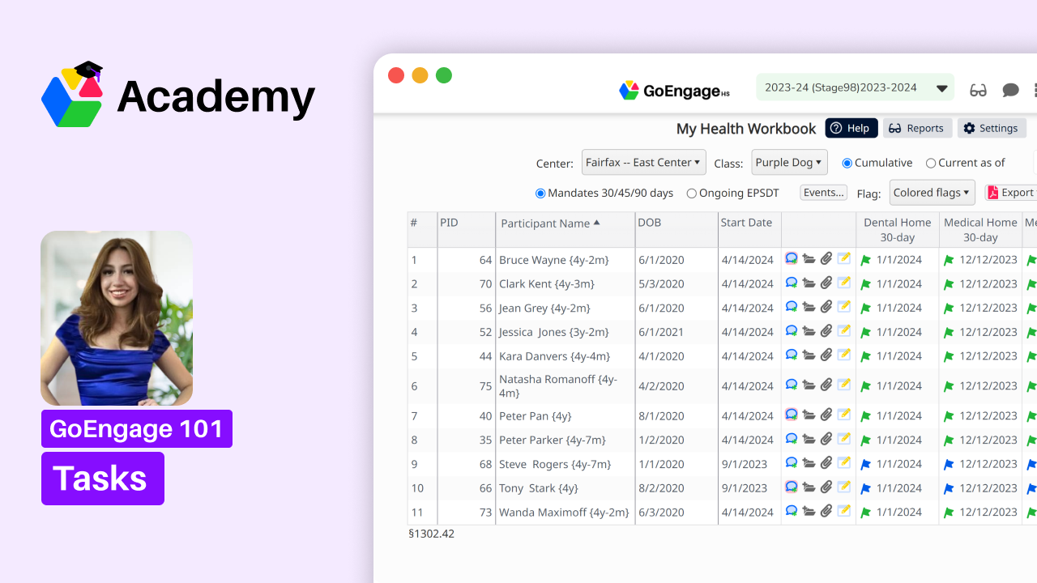Select the Cumulative radio button
Image resolution: width=1037 pixels, height=583 pixels.
pyautogui.click(x=847, y=163)
